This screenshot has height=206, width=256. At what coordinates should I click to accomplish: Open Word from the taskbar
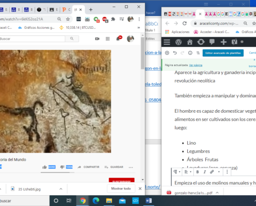point(148,201)
